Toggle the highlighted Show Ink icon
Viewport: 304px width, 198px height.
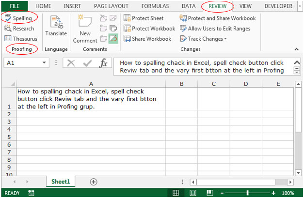coord(113,39)
